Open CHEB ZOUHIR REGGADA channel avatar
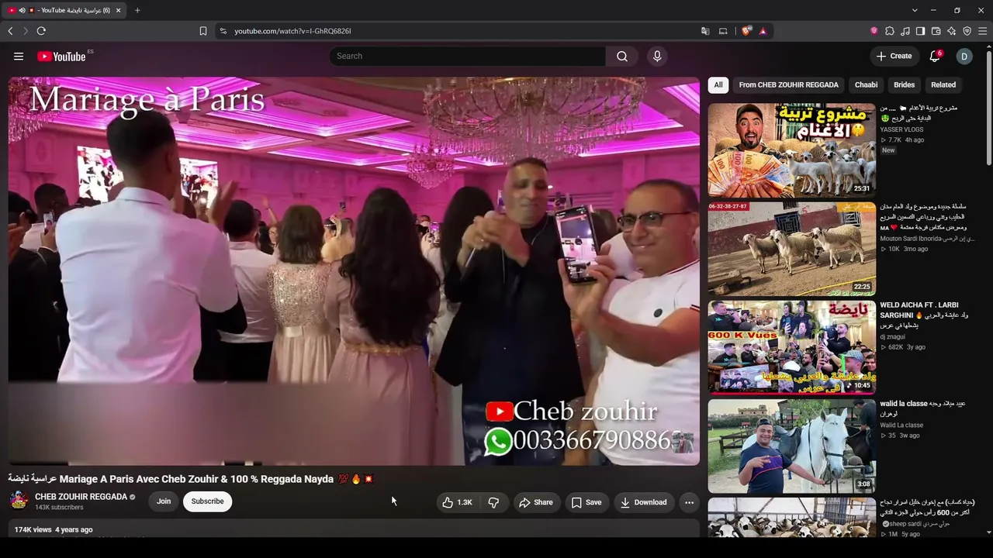 tap(19, 501)
